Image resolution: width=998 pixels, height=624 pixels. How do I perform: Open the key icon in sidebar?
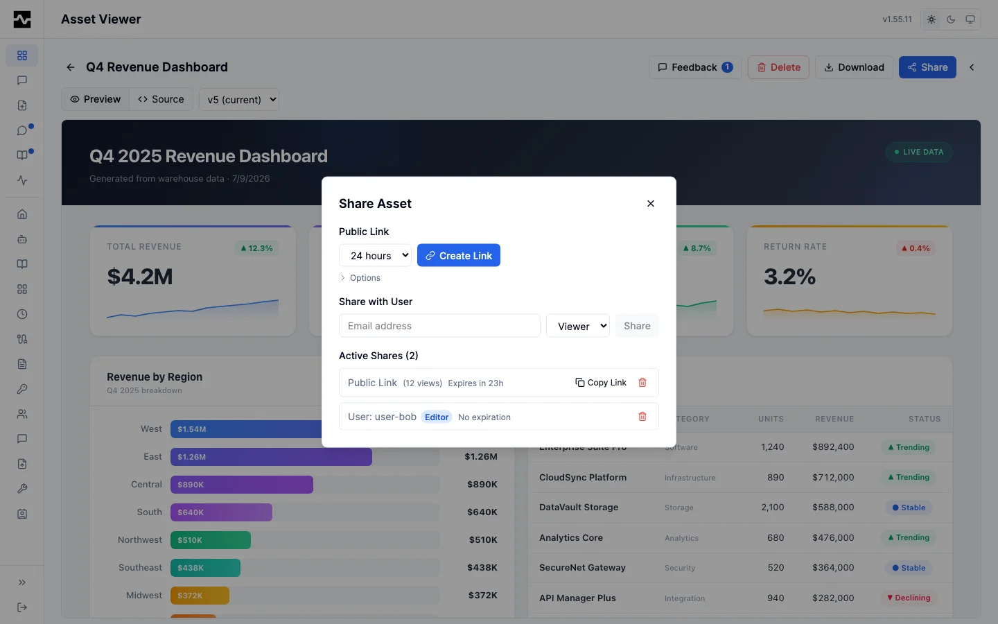(x=22, y=389)
